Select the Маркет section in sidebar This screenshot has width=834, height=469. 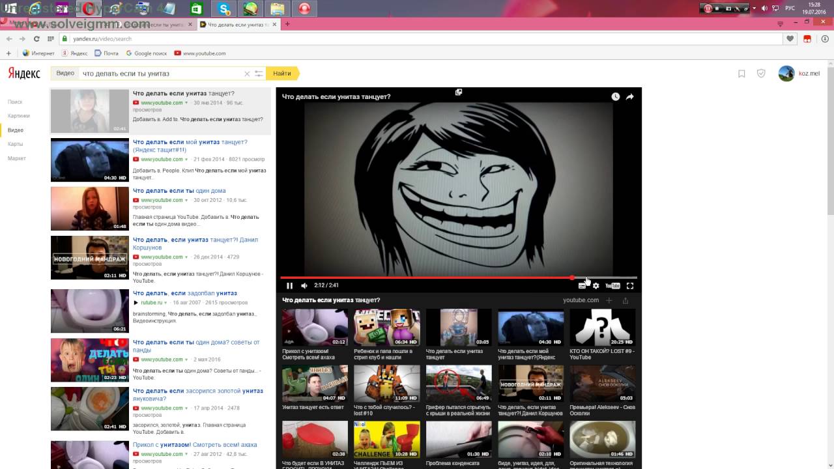(17, 158)
